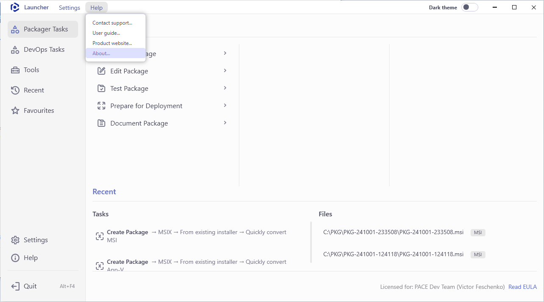Maximize the Launcher window
This screenshot has height=302, width=544.
click(514, 7)
